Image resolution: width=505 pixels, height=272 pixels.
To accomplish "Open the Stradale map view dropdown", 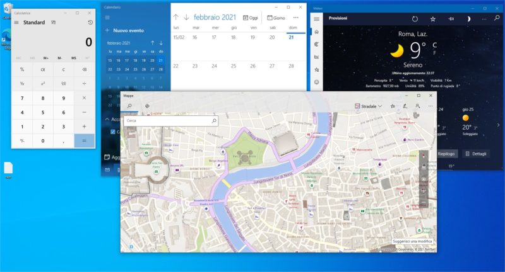I will tap(368, 106).
